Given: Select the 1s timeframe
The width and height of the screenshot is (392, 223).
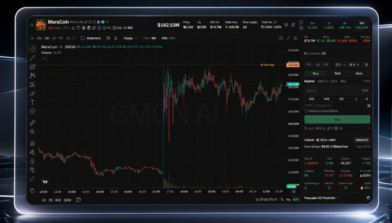Looking at the screenshot, I should tap(32, 38).
